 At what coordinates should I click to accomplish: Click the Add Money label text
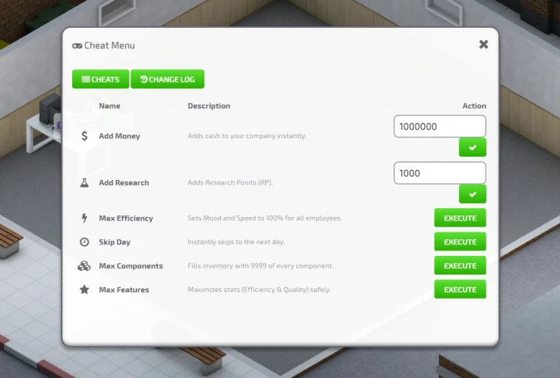pos(119,136)
